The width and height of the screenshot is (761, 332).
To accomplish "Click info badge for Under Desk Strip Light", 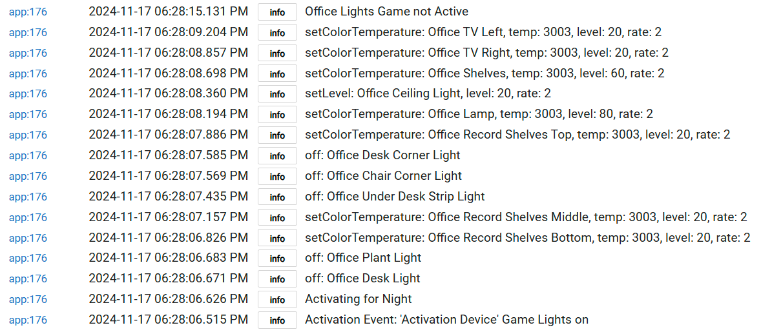I will tap(277, 197).
